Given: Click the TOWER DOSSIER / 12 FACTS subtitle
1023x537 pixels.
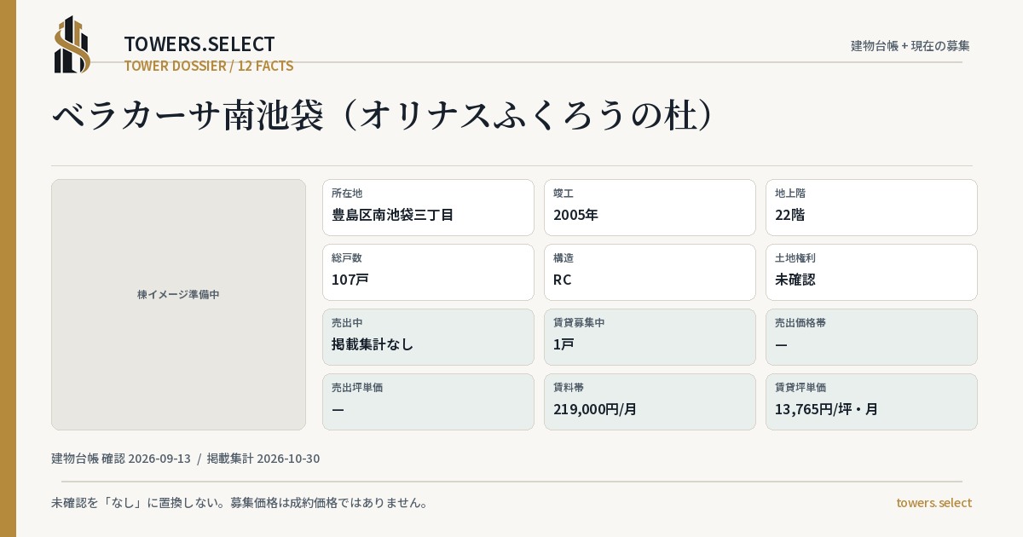Looking at the screenshot, I should coord(209,66).
